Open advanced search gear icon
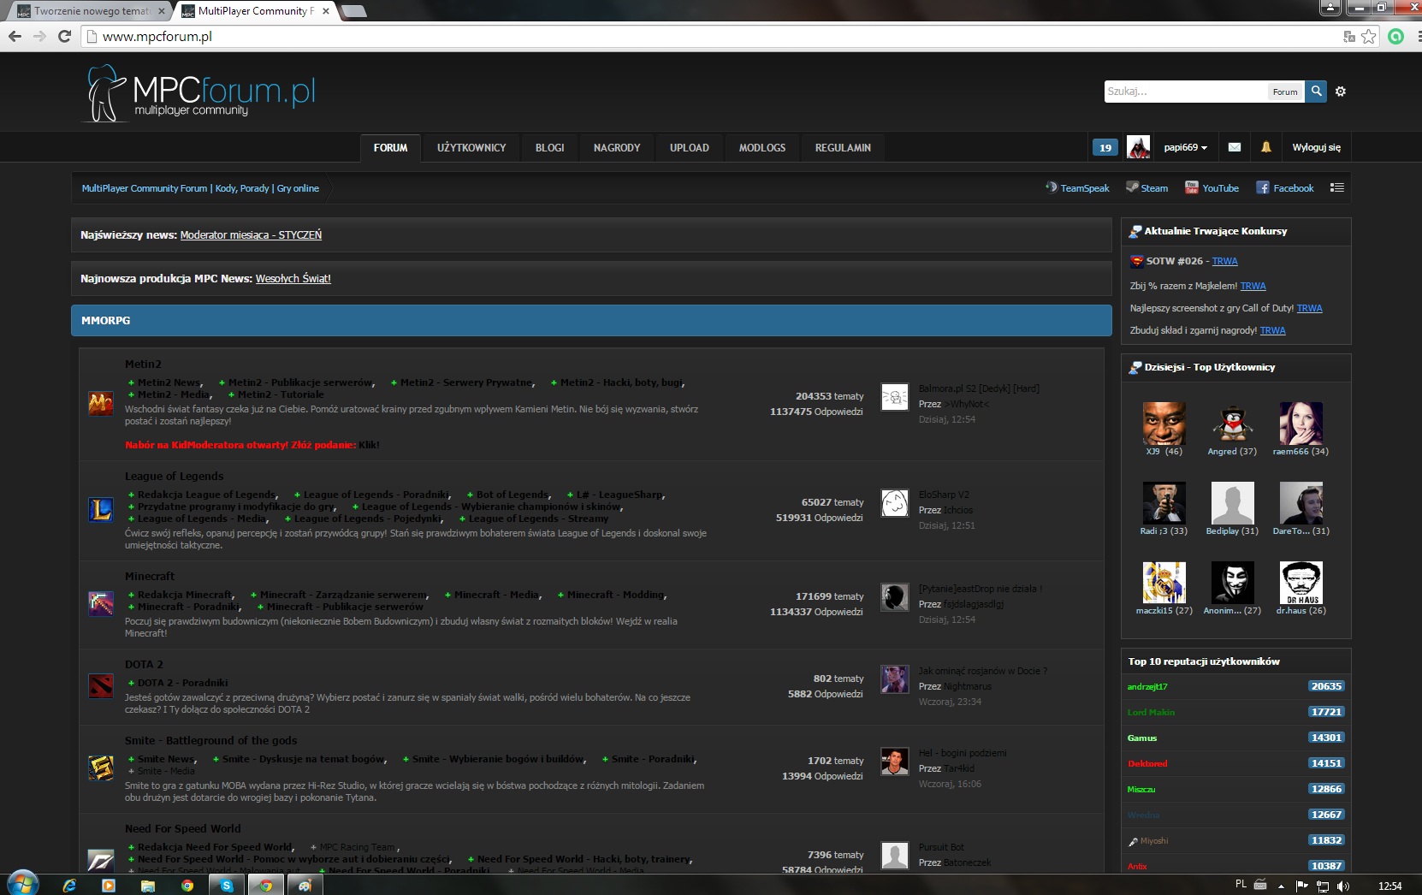Viewport: 1422px width, 895px height. pyautogui.click(x=1341, y=92)
